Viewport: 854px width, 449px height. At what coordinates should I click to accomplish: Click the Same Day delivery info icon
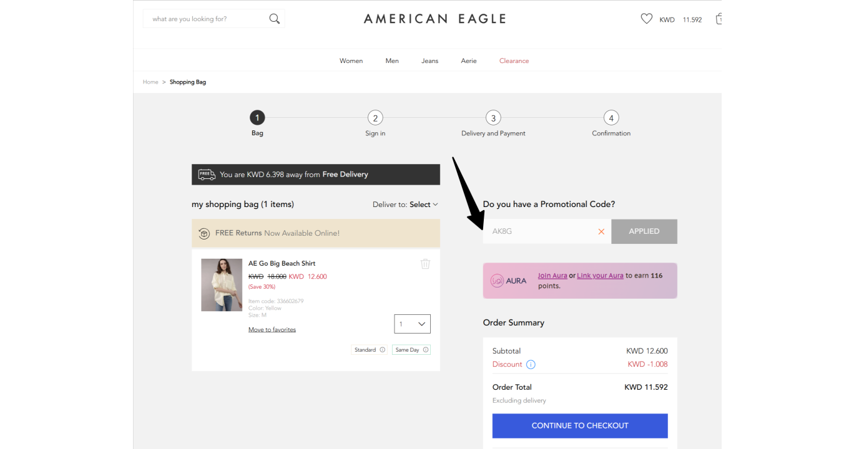pos(426,350)
